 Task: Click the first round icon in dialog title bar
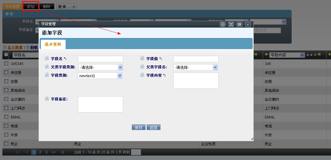click(222, 24)
